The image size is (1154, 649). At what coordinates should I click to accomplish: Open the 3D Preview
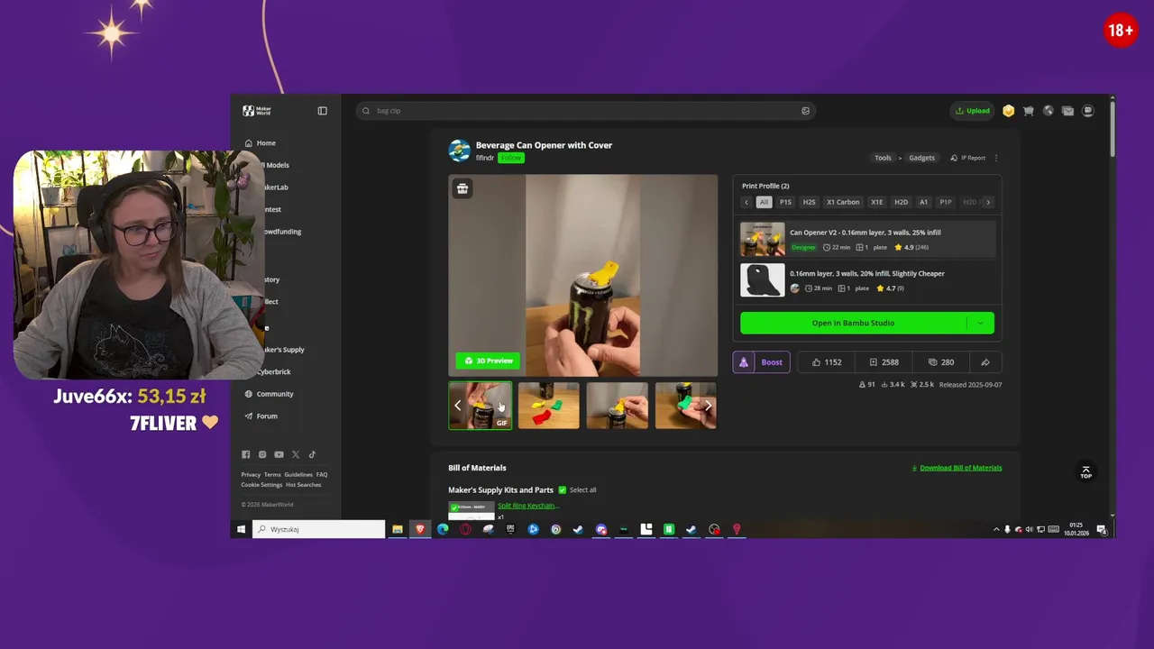pyautogui.click(x=488, y=361)
